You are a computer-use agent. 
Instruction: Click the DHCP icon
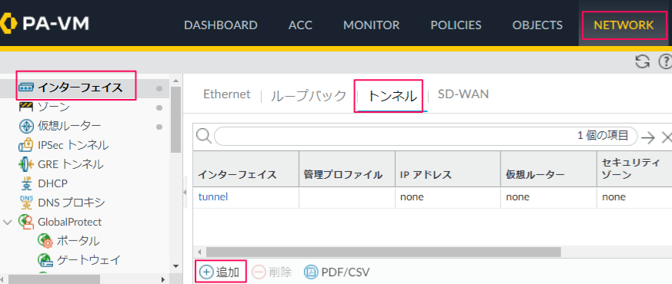[x=26, y=183]
